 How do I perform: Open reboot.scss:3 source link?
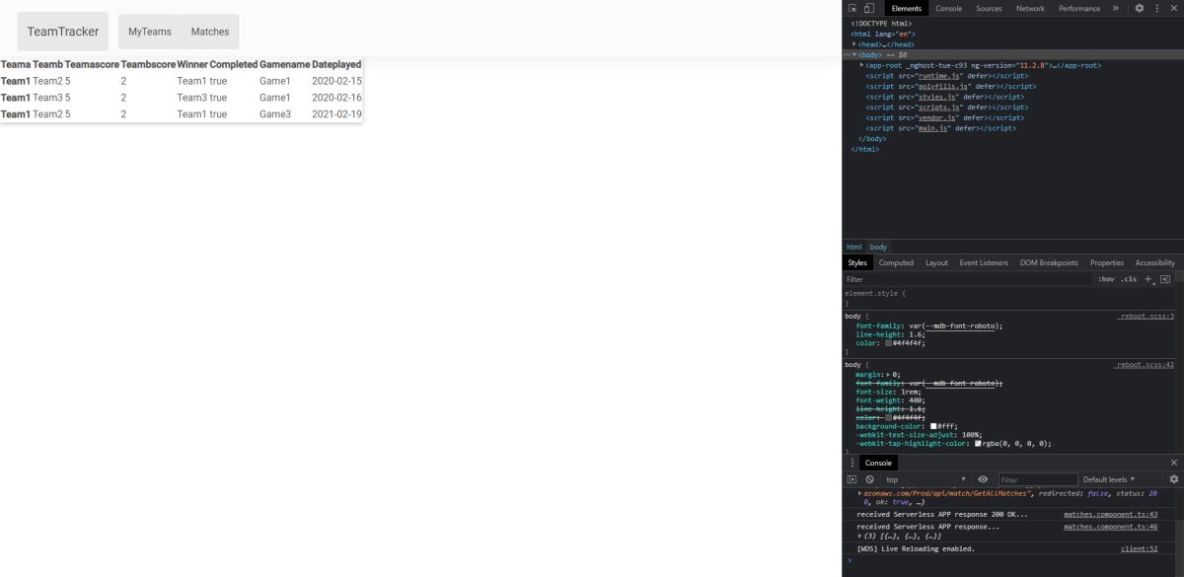click(x=1146, y=317)
